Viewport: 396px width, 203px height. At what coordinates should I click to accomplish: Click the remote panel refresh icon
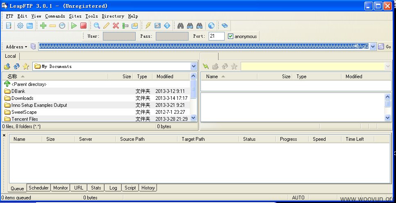click(225, 66)
